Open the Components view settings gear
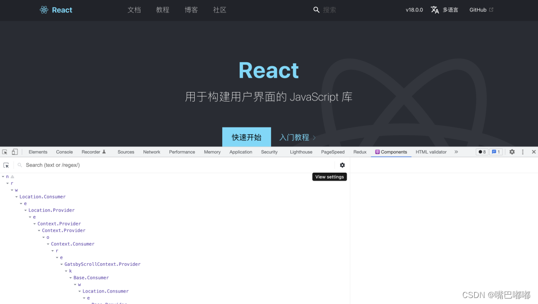Viewport: 538px width, 304px height. click(342, 165)
